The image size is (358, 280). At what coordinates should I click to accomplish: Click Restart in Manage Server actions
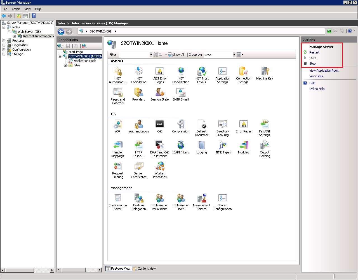click(x=314, y=52)
